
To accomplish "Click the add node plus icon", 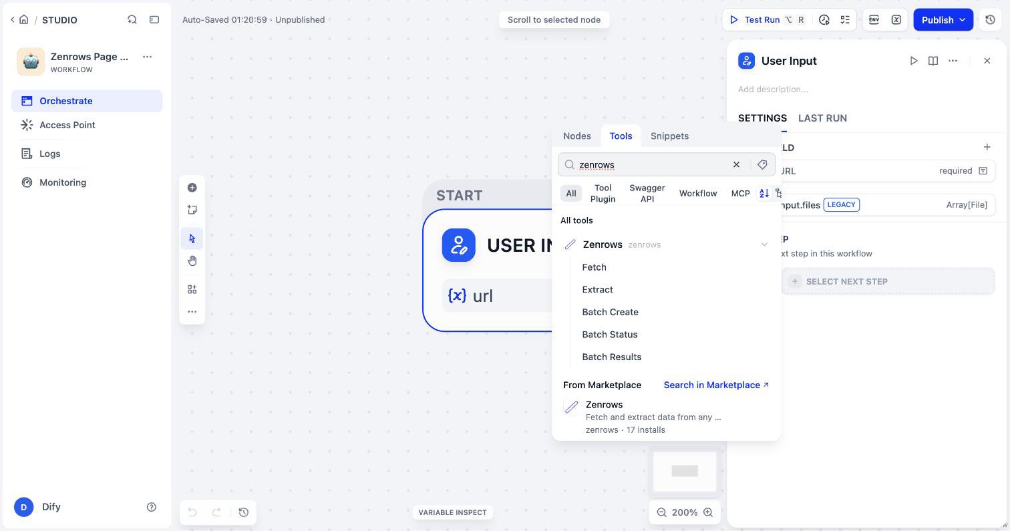I will point(192,188).
